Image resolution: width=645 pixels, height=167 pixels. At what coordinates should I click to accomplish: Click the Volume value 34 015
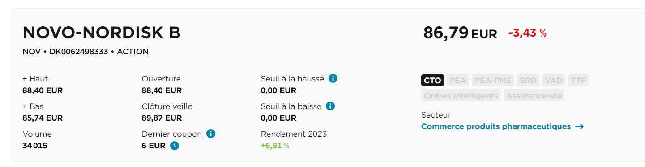35,146
